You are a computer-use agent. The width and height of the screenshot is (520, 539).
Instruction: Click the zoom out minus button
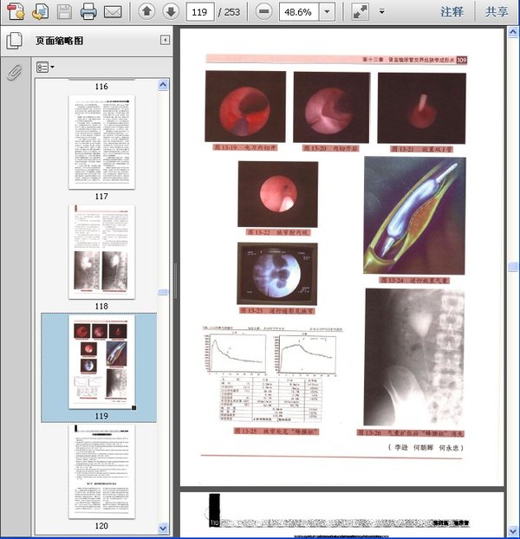263,12
